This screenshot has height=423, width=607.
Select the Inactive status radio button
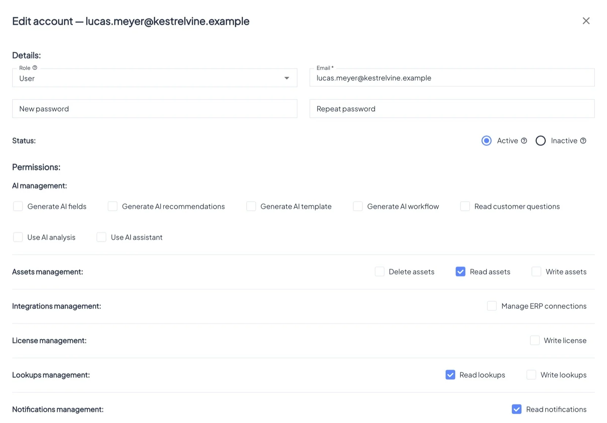pos(541,140)
